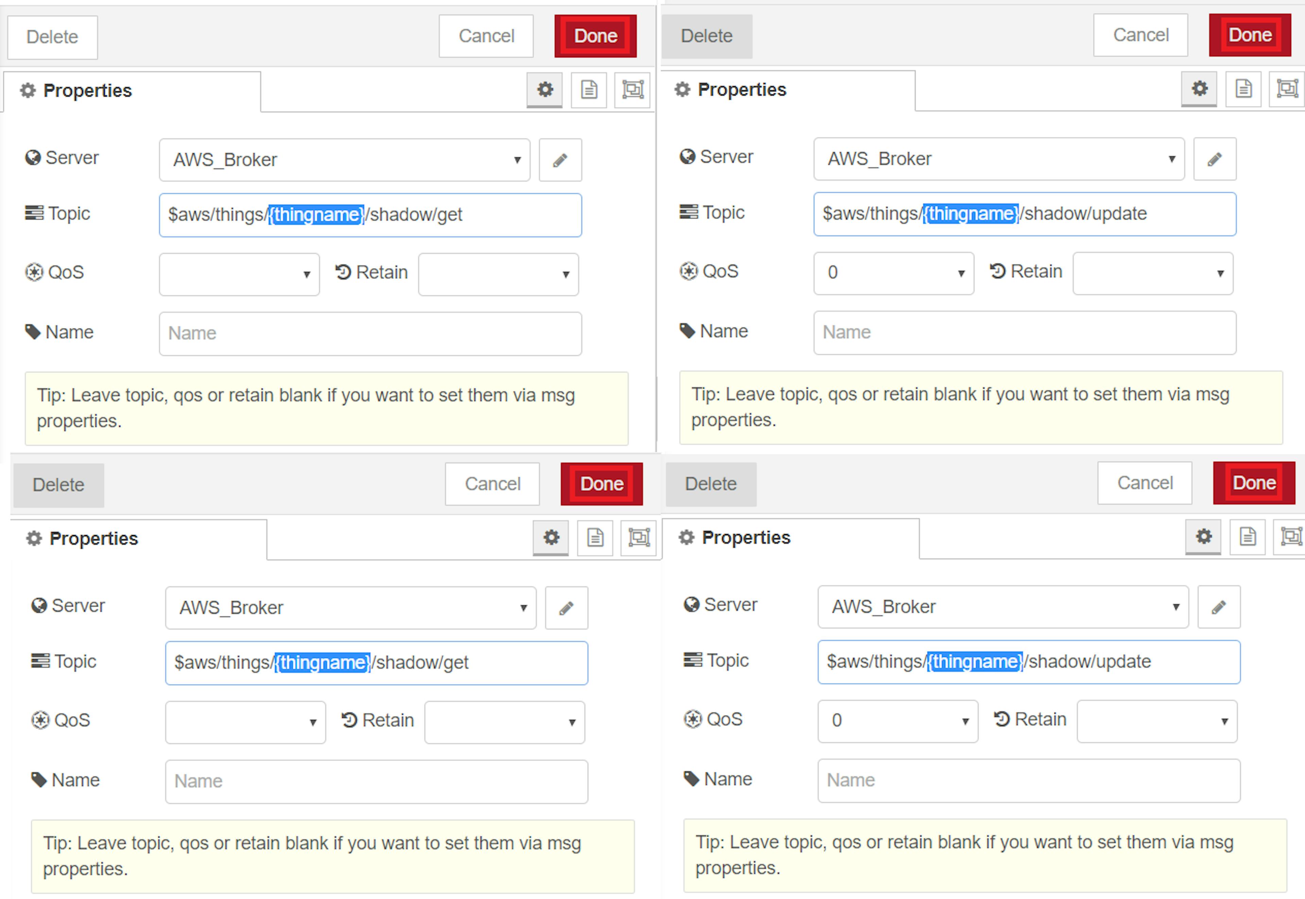Image resolution: width=1305 pixels, height=899 pixels.
Task: Click Cancel button in bottom-left panel
Action: [x=492, y=484]
